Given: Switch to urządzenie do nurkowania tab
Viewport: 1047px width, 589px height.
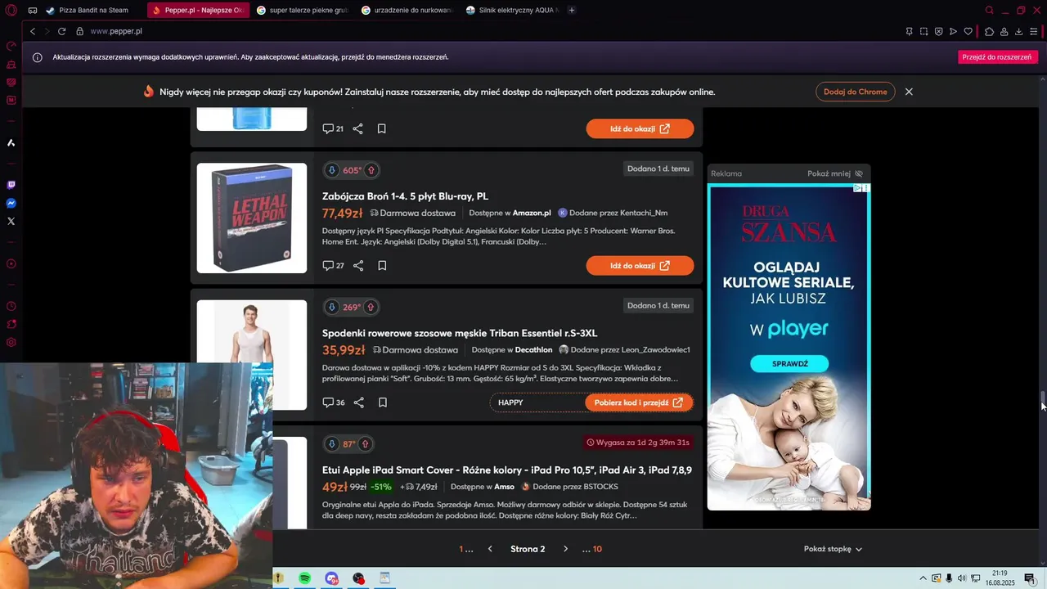Looking at the screenshot, I should click(407, 10).
